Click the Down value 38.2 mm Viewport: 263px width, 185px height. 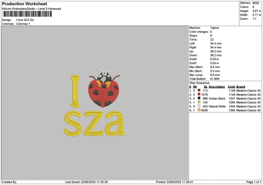click(x=216, y=55)
